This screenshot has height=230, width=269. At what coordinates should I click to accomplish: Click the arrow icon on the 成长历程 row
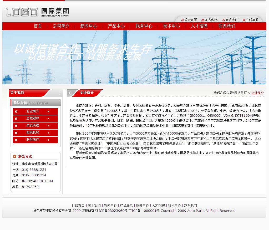point(48,126)
